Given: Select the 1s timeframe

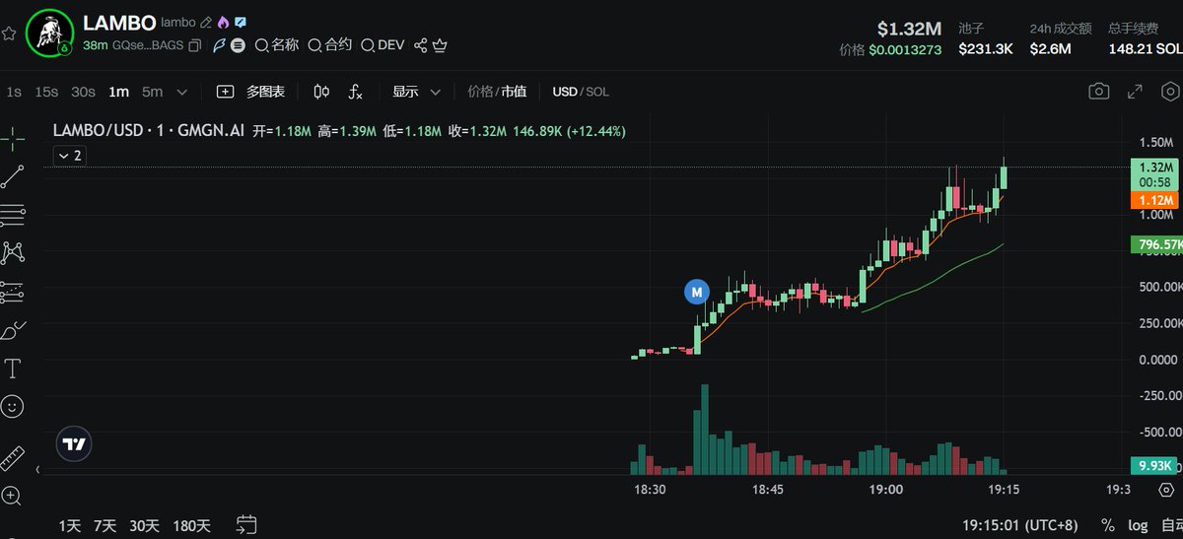Looking at the screenshot, I should point(14,92).
